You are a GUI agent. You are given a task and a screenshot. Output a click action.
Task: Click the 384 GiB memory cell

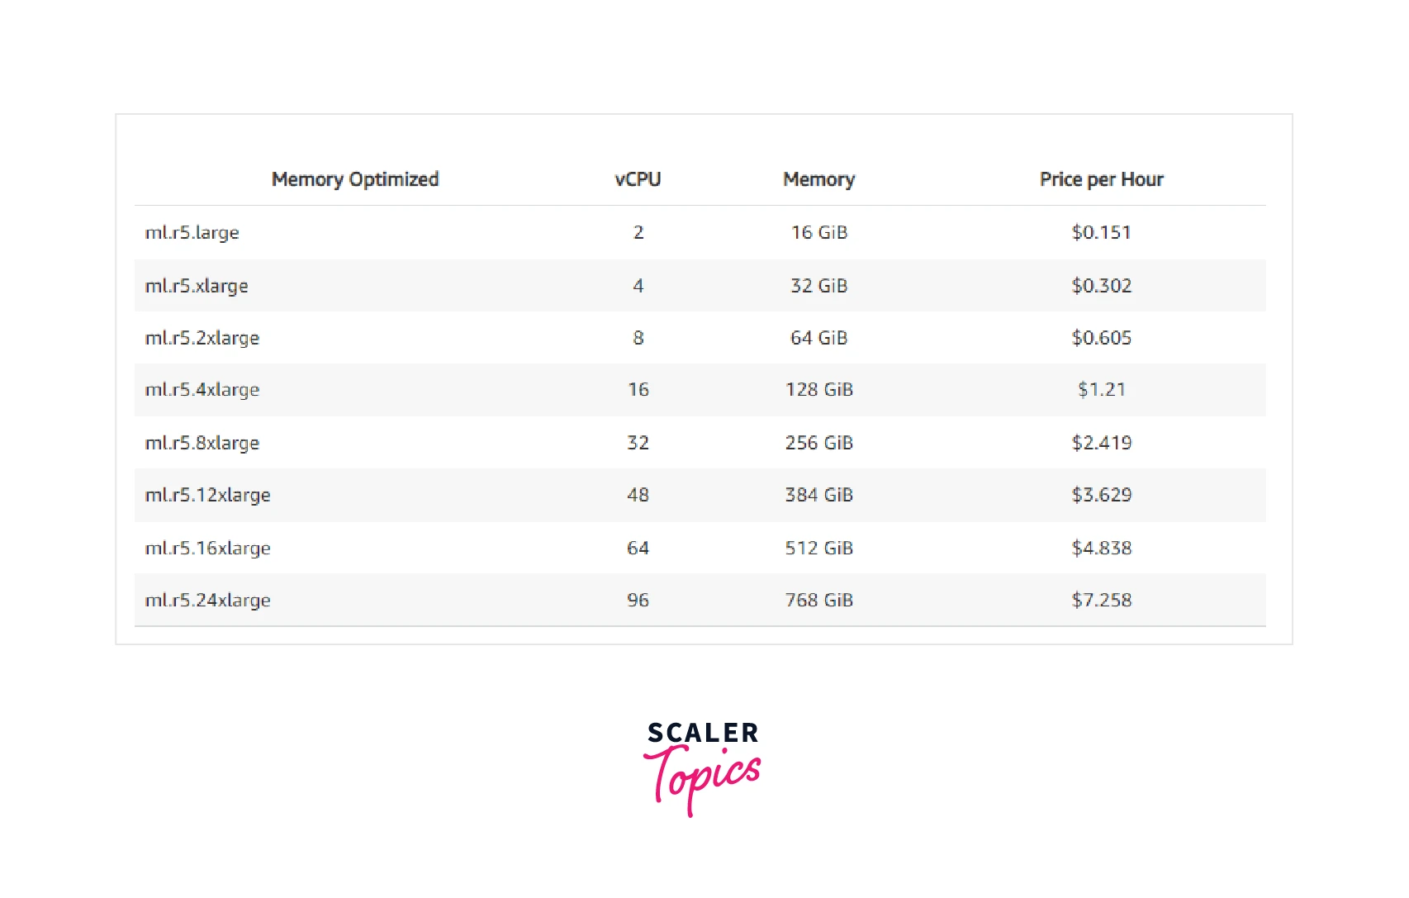818,495
